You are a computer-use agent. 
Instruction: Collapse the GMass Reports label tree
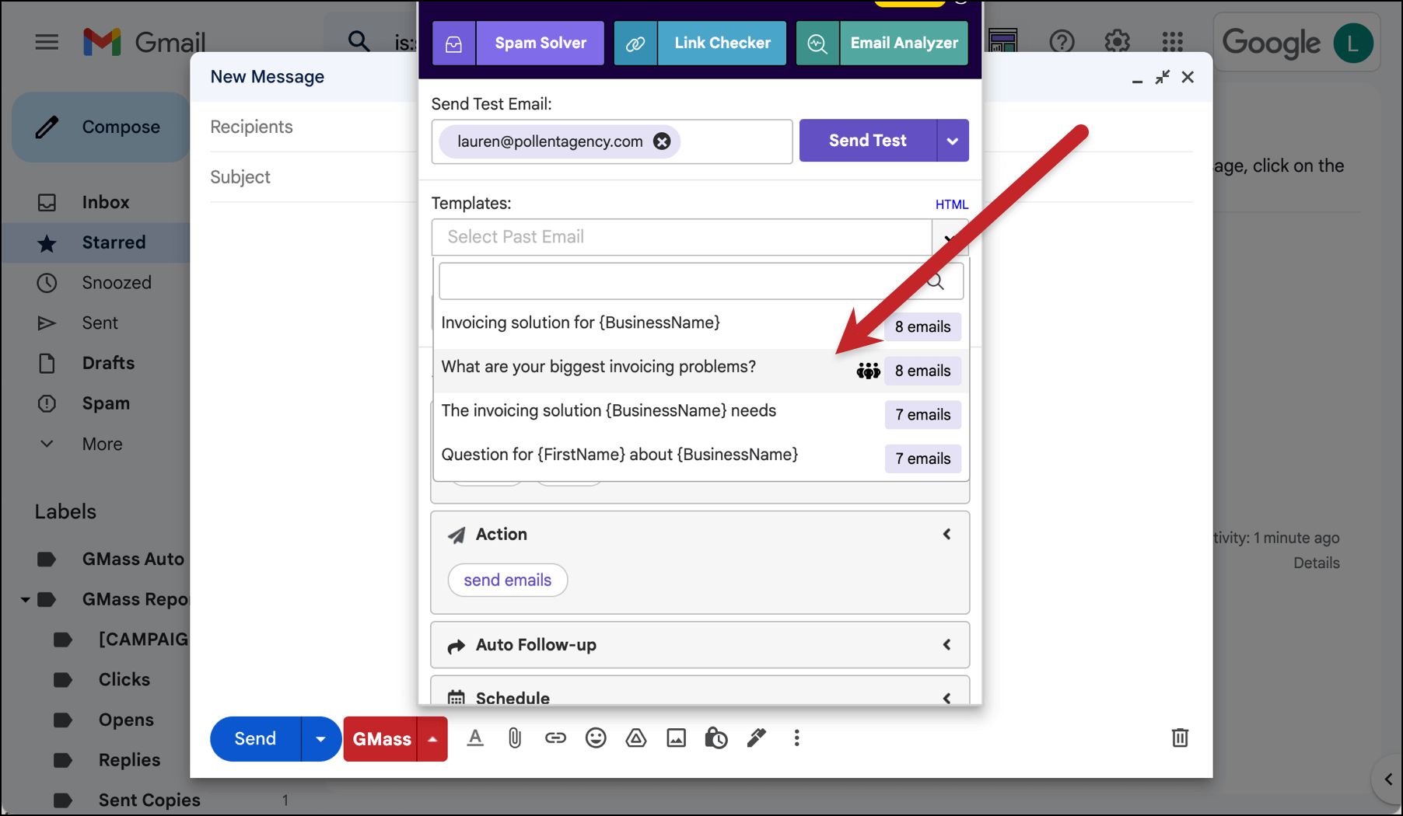pos(25,599)
